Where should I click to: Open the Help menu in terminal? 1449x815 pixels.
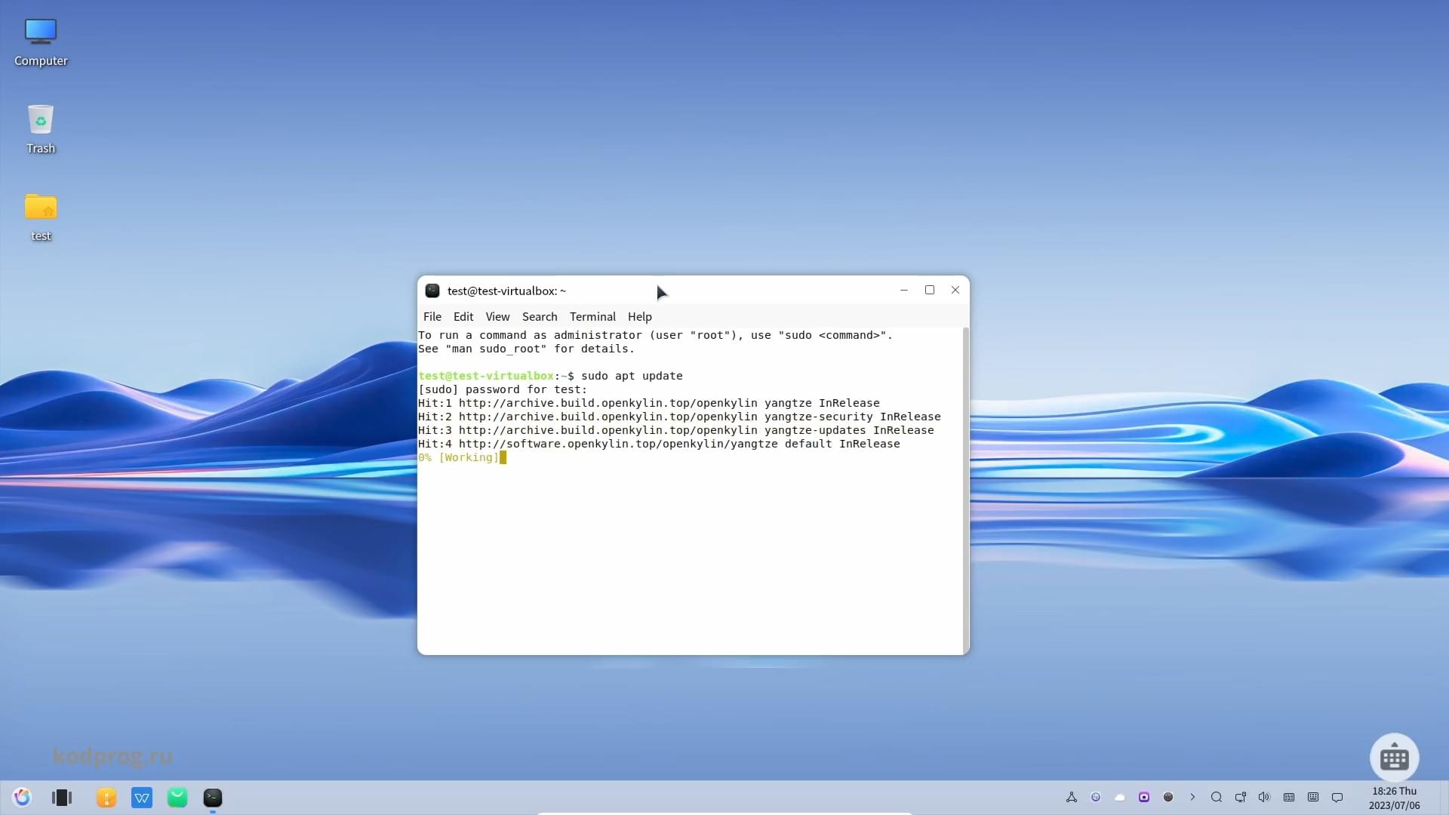click(x=640, y=317)
